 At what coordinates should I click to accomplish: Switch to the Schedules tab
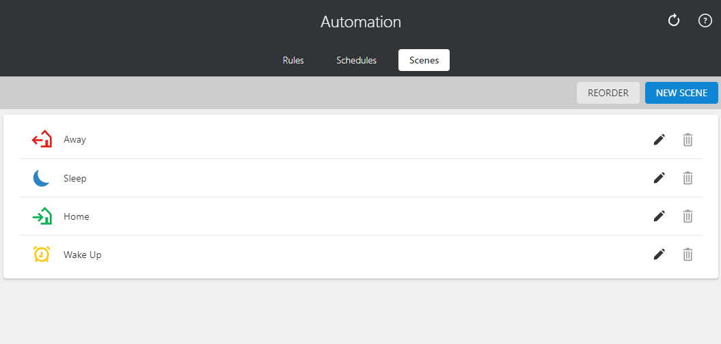point(356,60)
